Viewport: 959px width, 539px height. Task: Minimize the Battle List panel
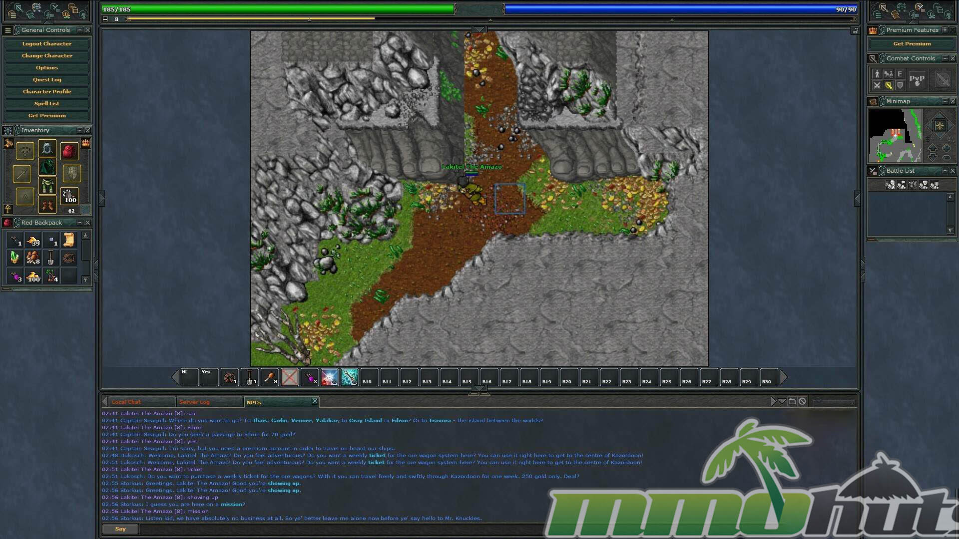coord(945,171)
